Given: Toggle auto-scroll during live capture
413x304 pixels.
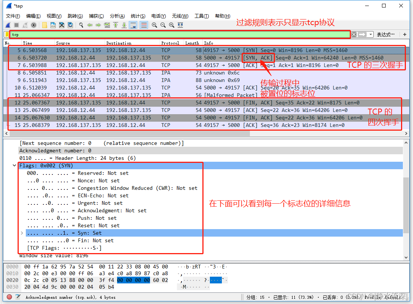Looking at the screenshot, I should [x=133, y=25].
